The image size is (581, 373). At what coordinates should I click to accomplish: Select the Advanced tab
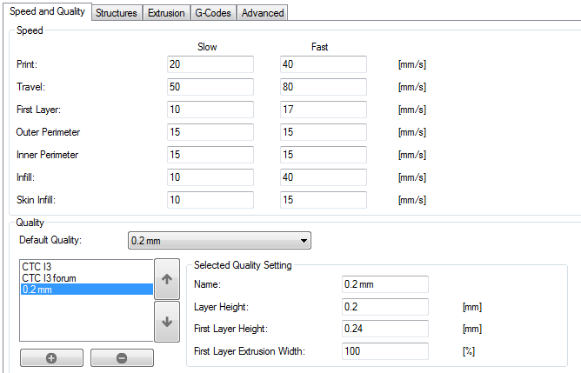point(262,13)
